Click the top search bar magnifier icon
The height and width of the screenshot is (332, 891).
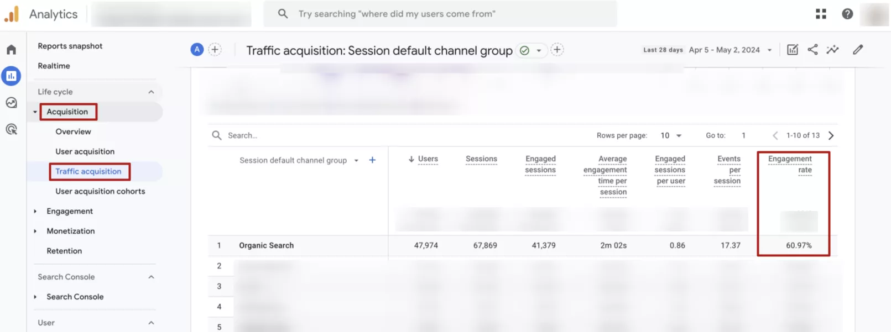pos(283,14)
